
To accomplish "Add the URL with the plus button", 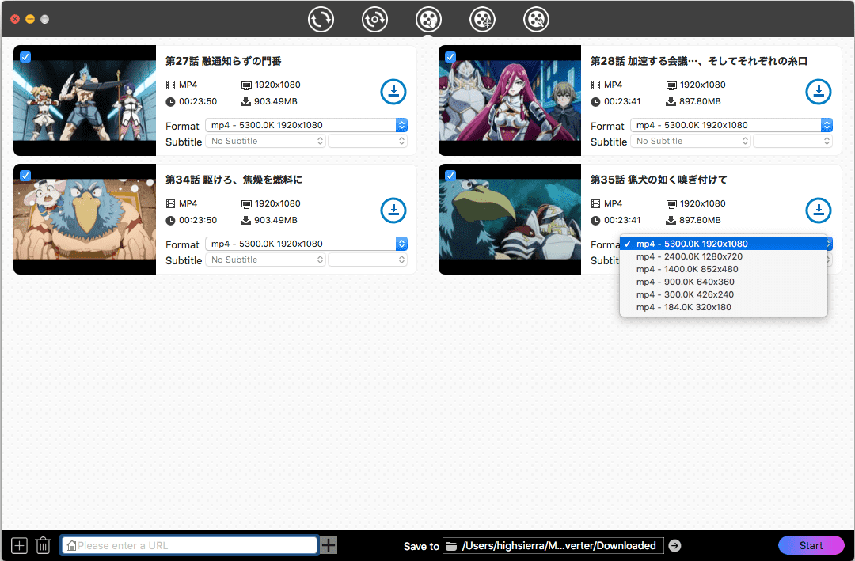I will (x=329, y=545).
